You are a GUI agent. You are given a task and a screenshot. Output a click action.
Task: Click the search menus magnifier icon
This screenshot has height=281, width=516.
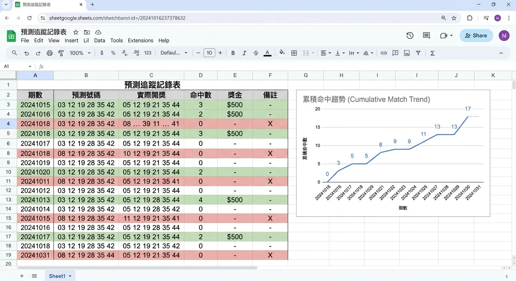15,53
